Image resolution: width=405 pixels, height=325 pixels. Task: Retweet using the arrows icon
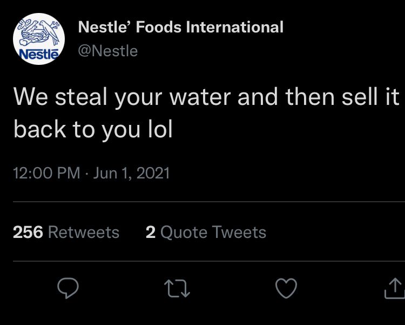177,288
